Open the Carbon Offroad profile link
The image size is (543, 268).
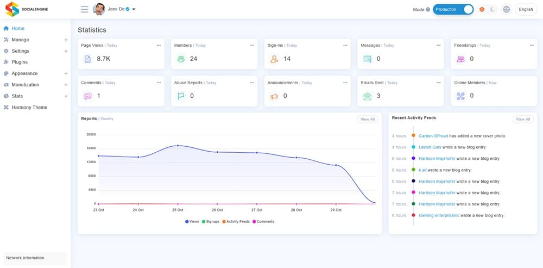pos(433,136)
